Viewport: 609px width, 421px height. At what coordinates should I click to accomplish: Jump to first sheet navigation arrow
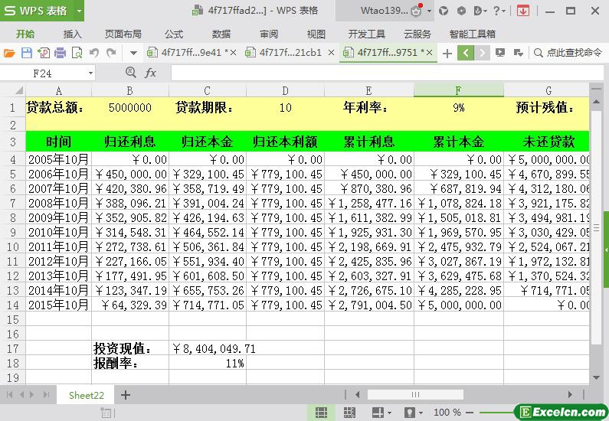coord(10,395)
